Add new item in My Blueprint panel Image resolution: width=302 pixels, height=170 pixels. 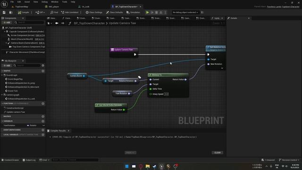(7, 66)
